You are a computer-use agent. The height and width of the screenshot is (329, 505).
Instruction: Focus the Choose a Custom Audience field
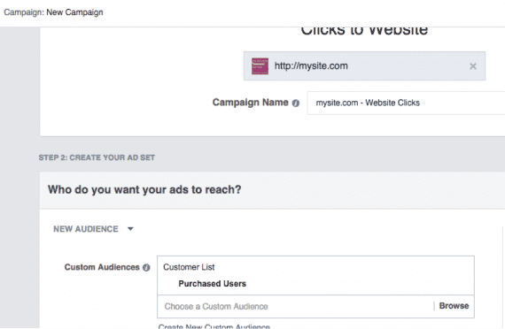pyautogui.click(x=295, y=307)
